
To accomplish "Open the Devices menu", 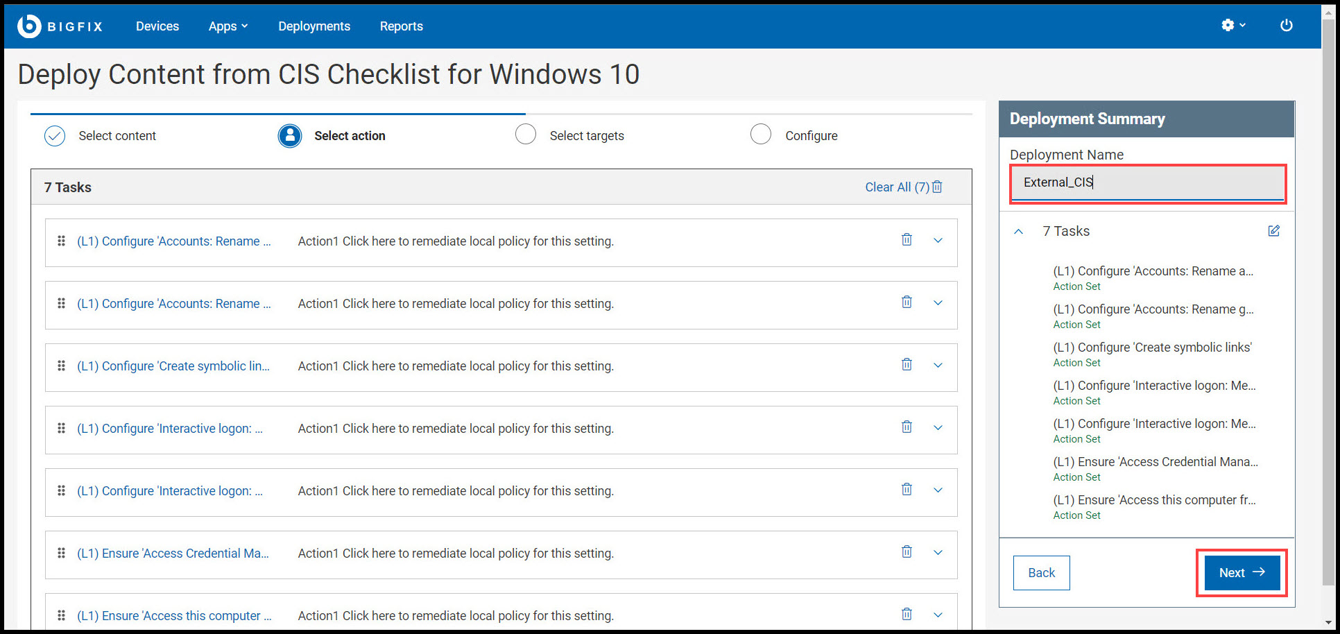I will [x=157, y=26].
